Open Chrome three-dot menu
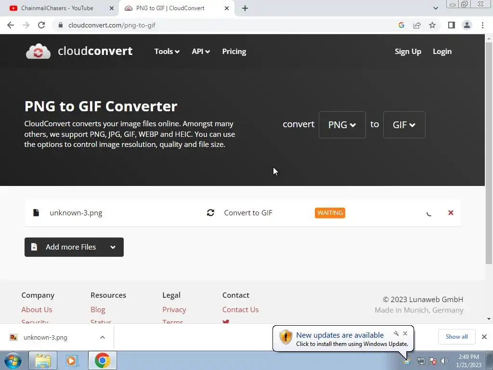The height and width of the screenshot is (370, 493). click(x=482, y=25)
